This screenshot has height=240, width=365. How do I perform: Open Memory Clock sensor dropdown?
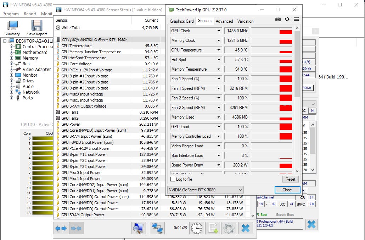click(219, 40)
